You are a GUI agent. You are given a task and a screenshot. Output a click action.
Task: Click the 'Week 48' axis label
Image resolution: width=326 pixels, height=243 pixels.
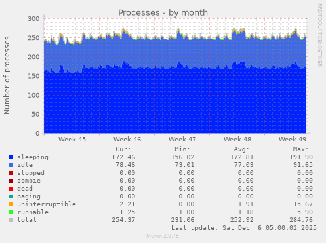click(x=237, y=140)
